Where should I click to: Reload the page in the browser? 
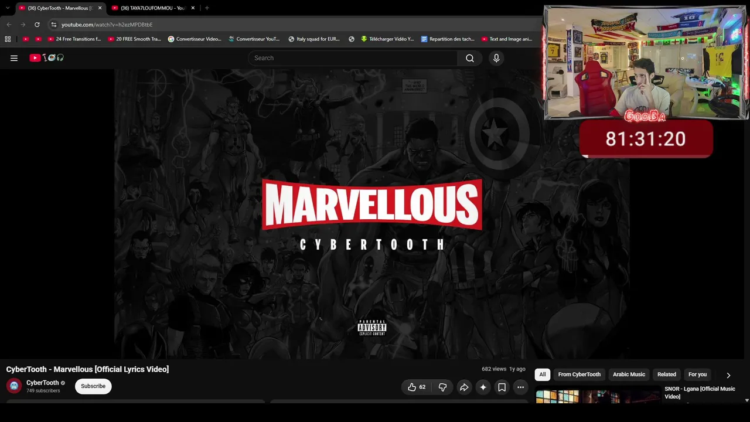pyautogui.click(x=37, y=25)
